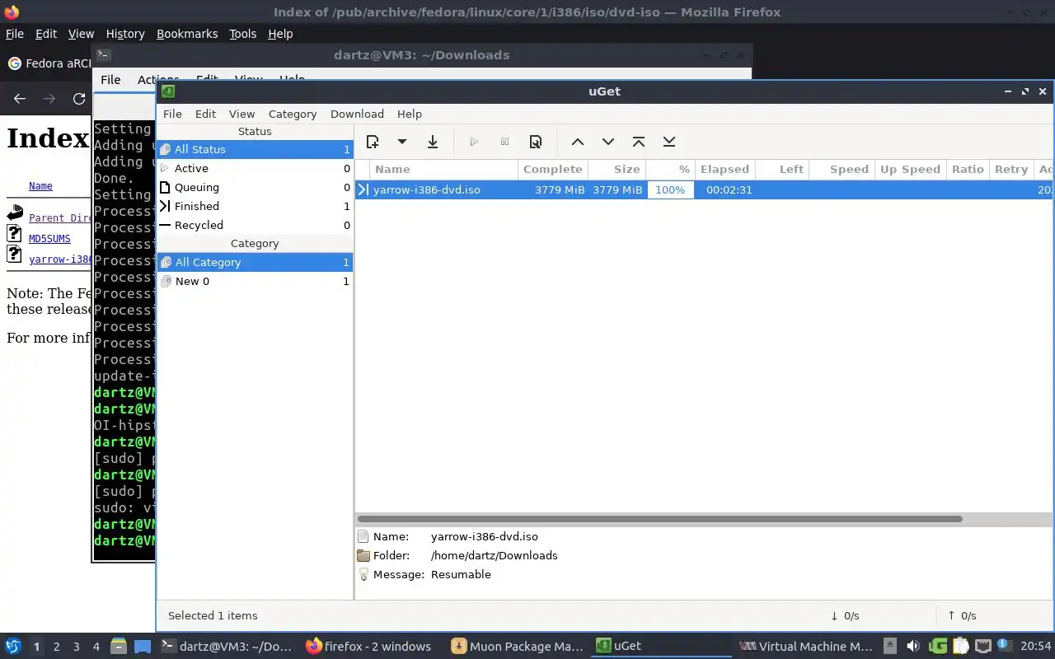Click the pause toolbar button

tap(505, 142)
